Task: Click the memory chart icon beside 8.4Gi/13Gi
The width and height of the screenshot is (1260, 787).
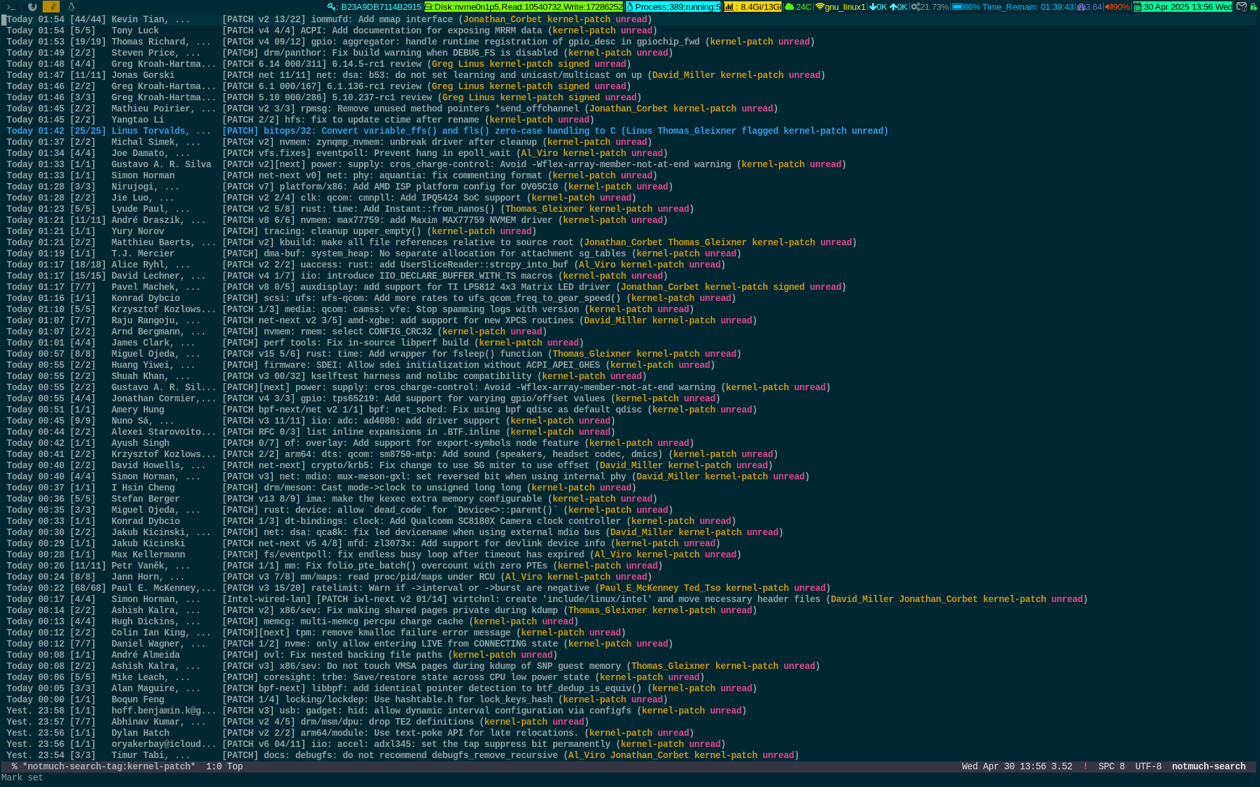Action: pyautogui.click(x=729, y=7)
